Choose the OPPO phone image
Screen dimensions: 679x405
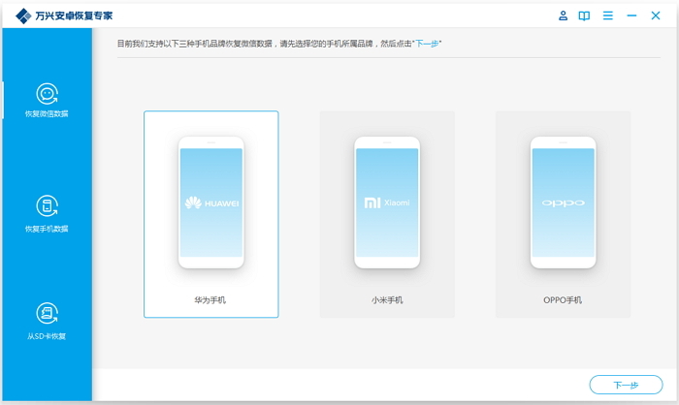tap(563, 202)
